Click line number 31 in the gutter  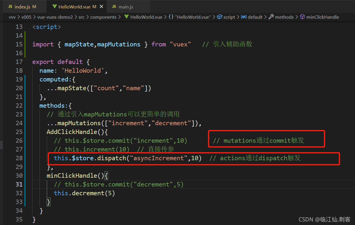point(19,184)
